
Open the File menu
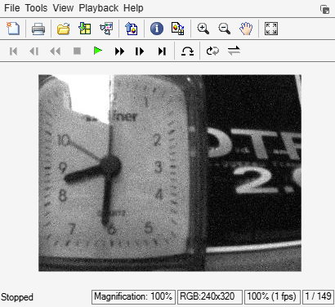[12, 8]
